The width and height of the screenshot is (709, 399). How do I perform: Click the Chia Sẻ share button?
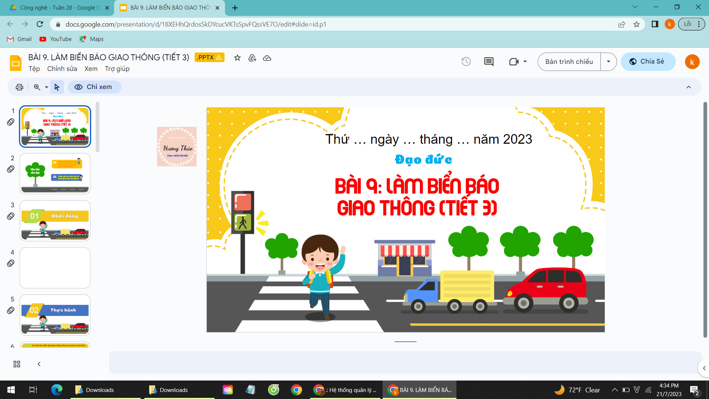(648, 62)
